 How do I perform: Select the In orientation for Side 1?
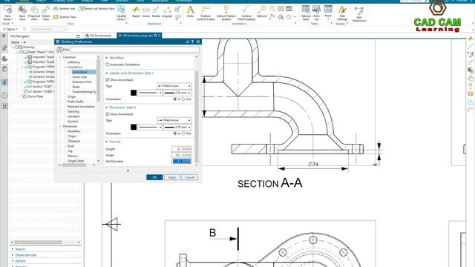175,99
